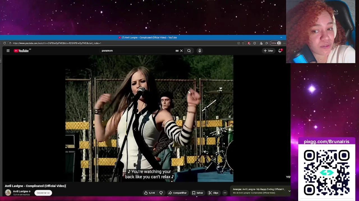Clear the 'paramore' search text with X
The image size is (359, 201).
point(181,51)
